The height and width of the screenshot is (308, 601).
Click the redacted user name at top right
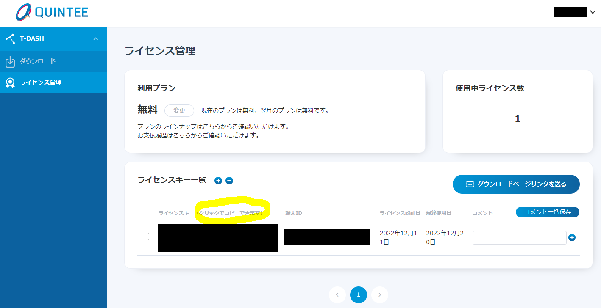pyautogui.click(x=570, y=12)
